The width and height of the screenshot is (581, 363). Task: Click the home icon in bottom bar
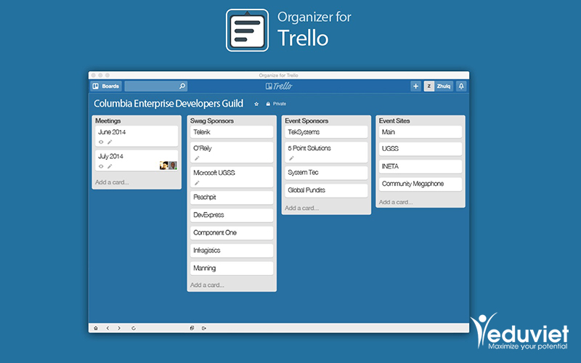pyautogui.click(x=96, y=328)
